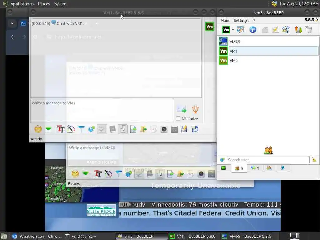
Task: Open Places menu in top panel
Action: tap(44, 4)
